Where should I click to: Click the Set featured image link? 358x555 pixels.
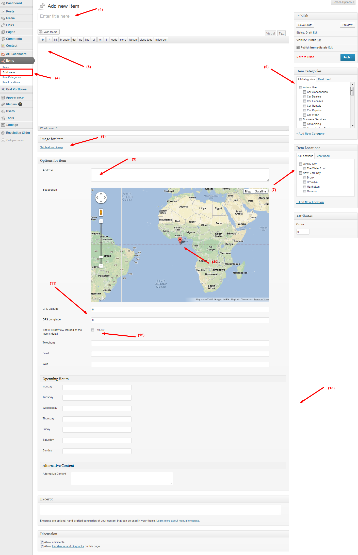52,147
